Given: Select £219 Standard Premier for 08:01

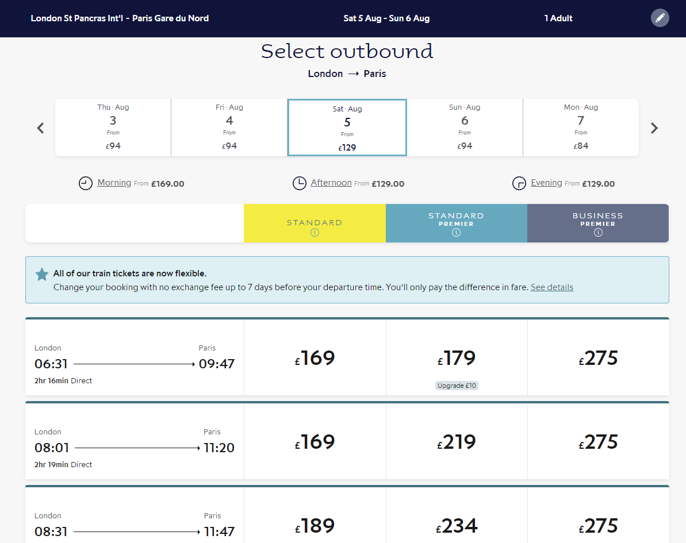Looking at the screenshot, I should coord(456,442).
